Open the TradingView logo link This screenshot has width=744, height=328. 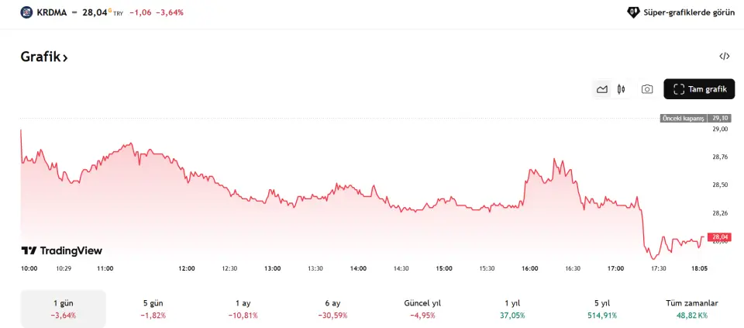point(62,250)
